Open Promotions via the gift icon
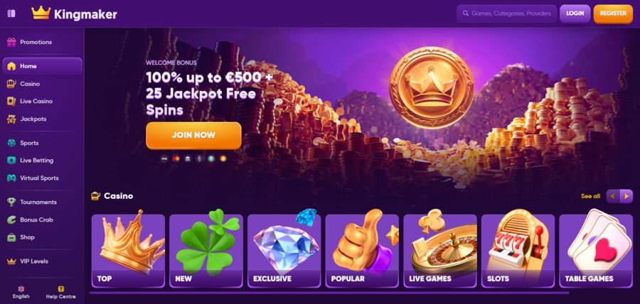This screenshot has height=304, width=640. pos(11,42)
